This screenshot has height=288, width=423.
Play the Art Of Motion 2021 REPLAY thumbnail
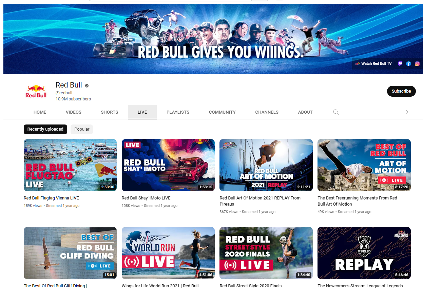tap(266, 165)
